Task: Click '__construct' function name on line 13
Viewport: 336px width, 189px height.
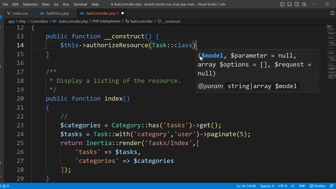Action: (x=124, y=36)
